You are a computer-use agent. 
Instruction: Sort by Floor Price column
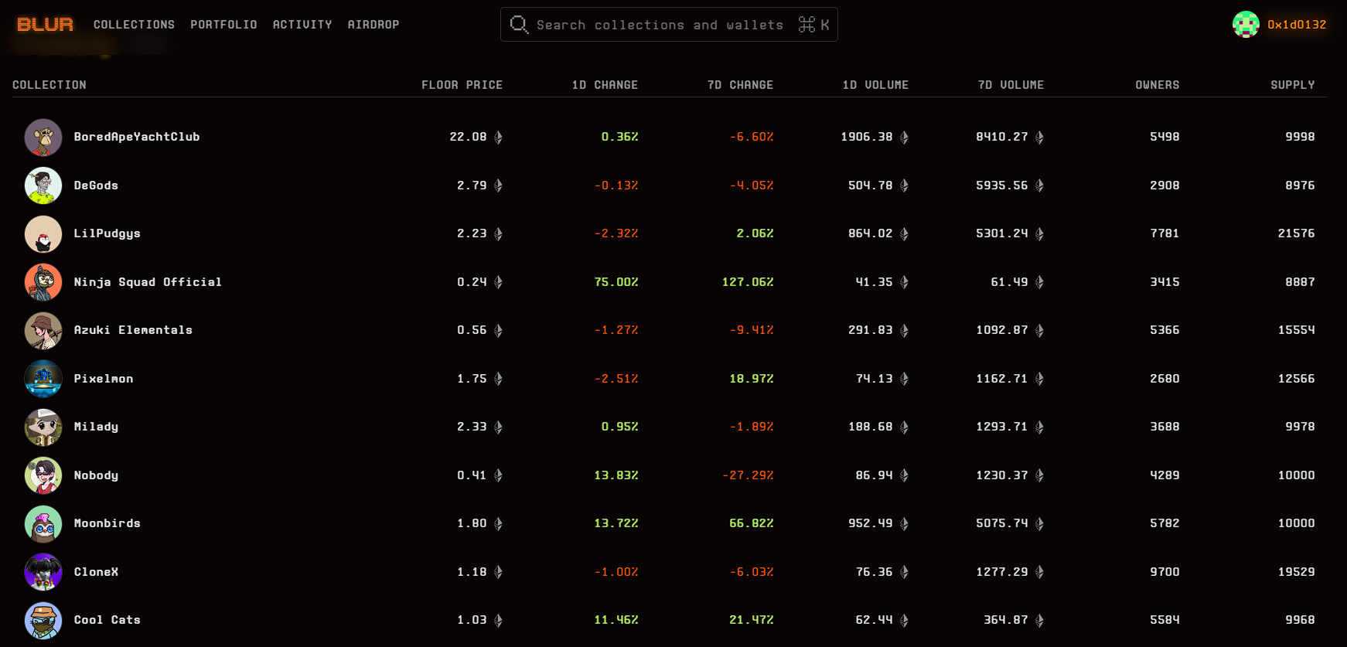tap(462, 85)
